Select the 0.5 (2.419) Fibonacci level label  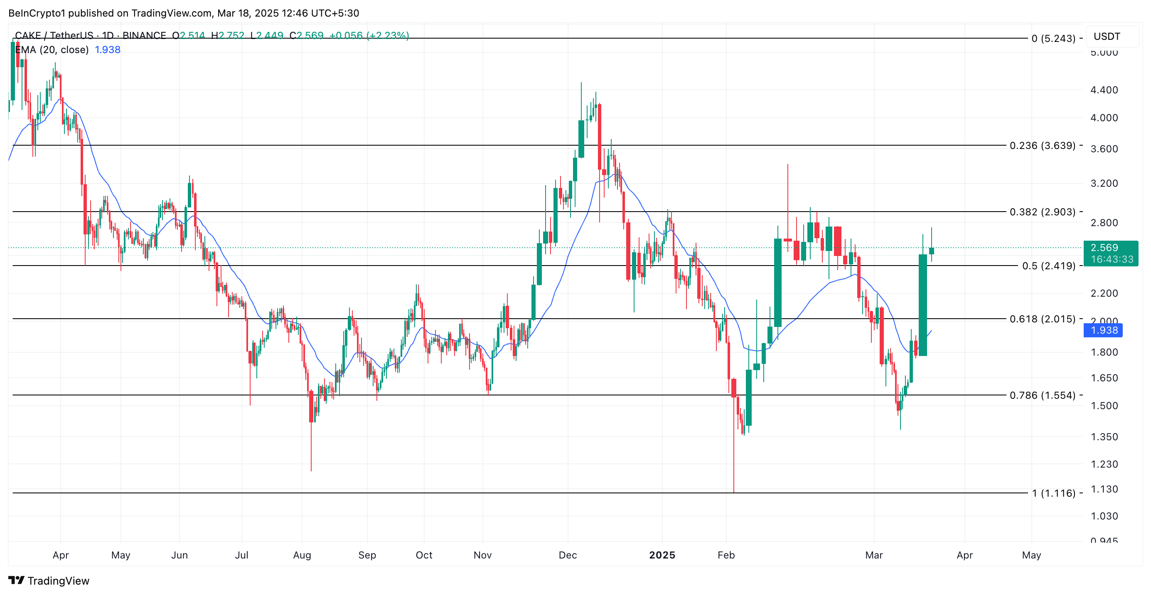tap(1048, 266)
